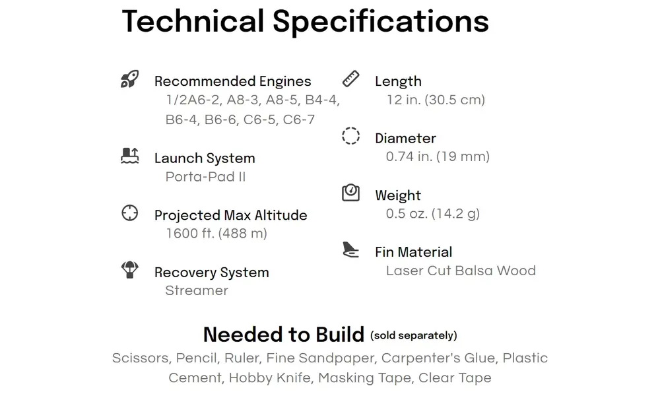Click the Streamer recovery value

point(197,290)
